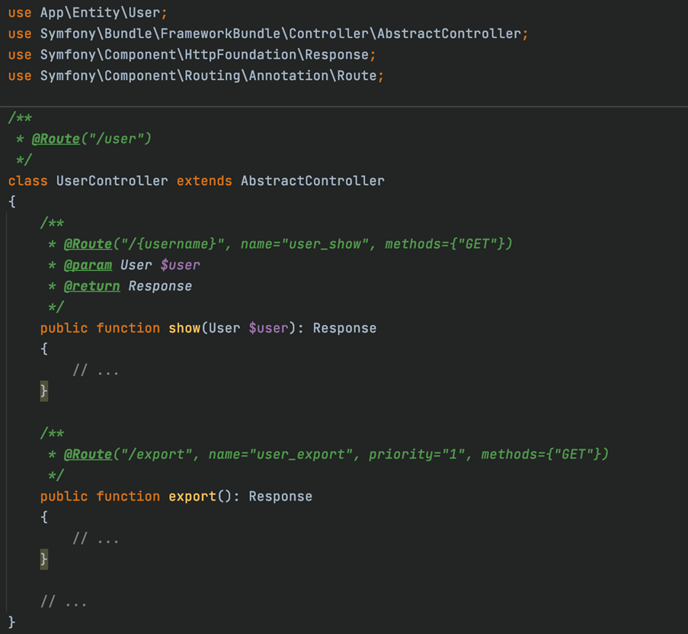Click the highlighted closing brace of export()
The image size is (688, 634).
tap(44, 559)
